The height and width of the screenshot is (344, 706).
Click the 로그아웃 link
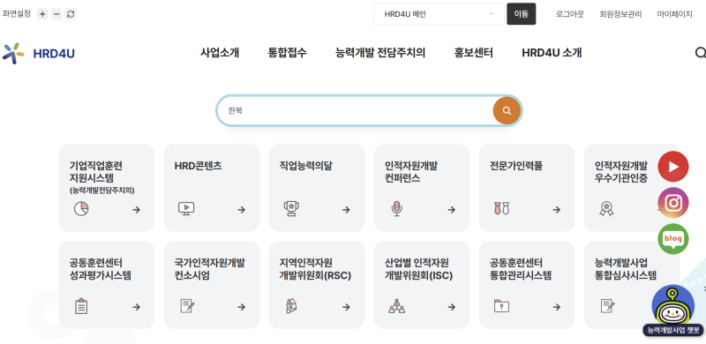[569, 14]
